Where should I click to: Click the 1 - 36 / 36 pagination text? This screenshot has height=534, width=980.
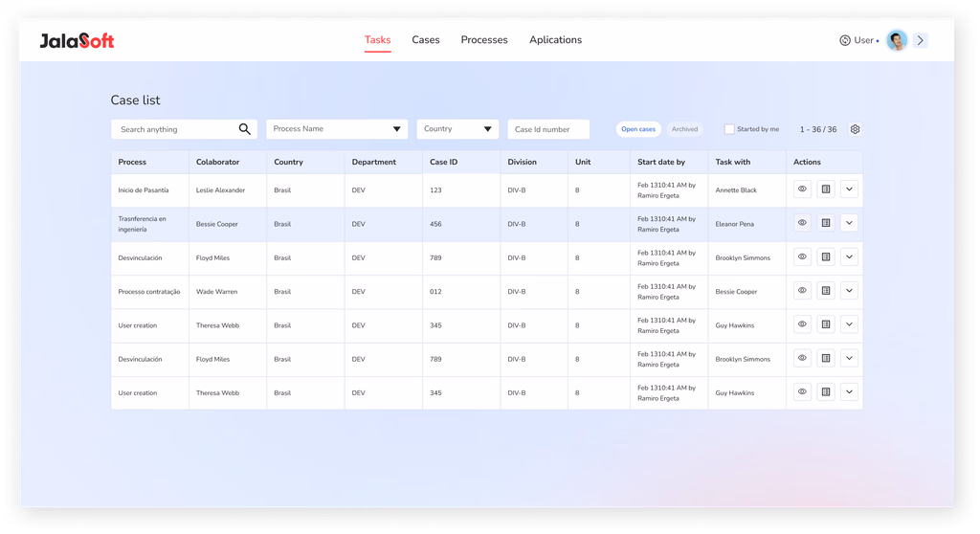(x=818, y=129)
